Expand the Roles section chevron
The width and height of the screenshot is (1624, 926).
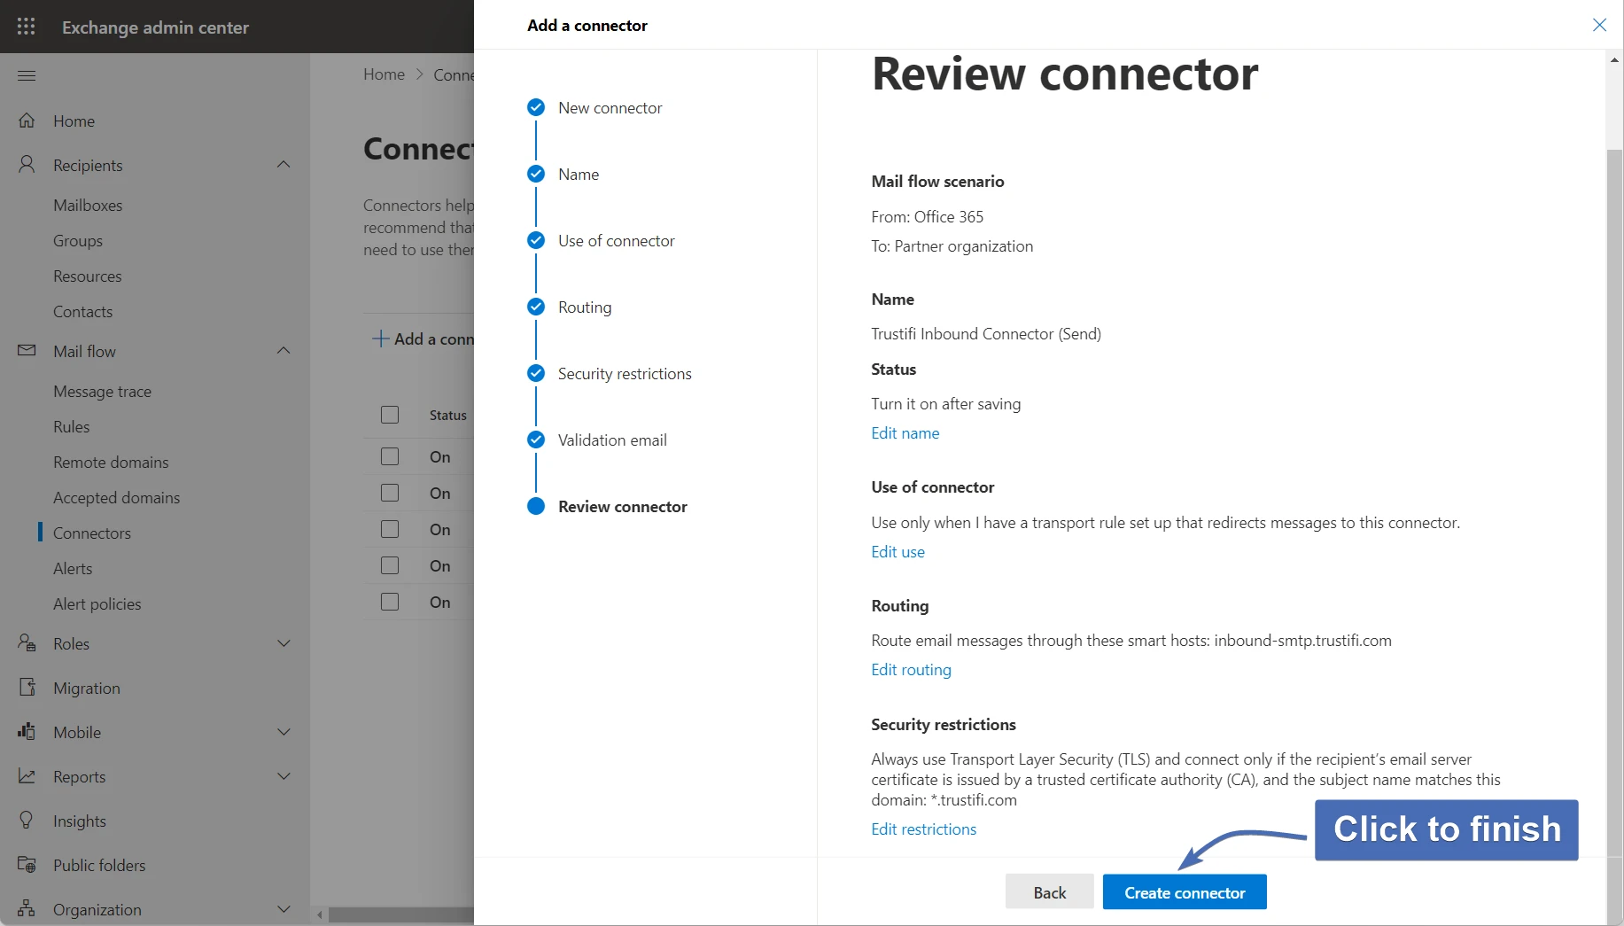tap(284, 643)
